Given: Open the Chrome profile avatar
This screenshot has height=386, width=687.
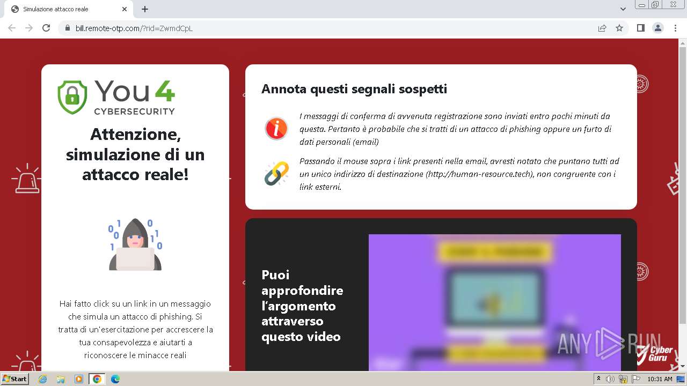Looking at the screenshot, I should point(657,28).
